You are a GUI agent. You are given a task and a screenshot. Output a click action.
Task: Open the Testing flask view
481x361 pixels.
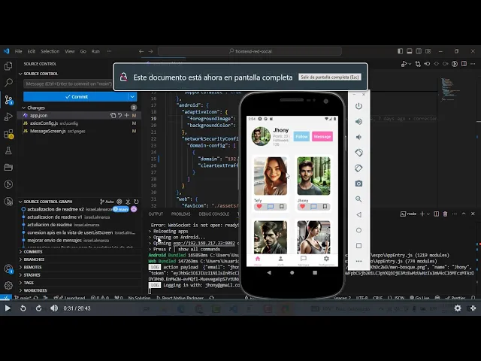[x=8, y=150]
